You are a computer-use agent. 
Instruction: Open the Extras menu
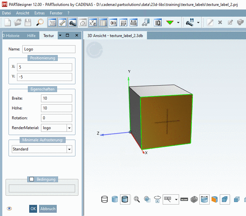(x=39, y=13)
